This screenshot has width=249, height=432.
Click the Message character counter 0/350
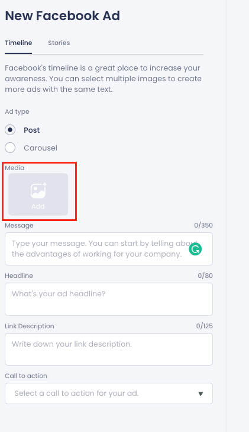pyautogui.click(x=203, y=225)
